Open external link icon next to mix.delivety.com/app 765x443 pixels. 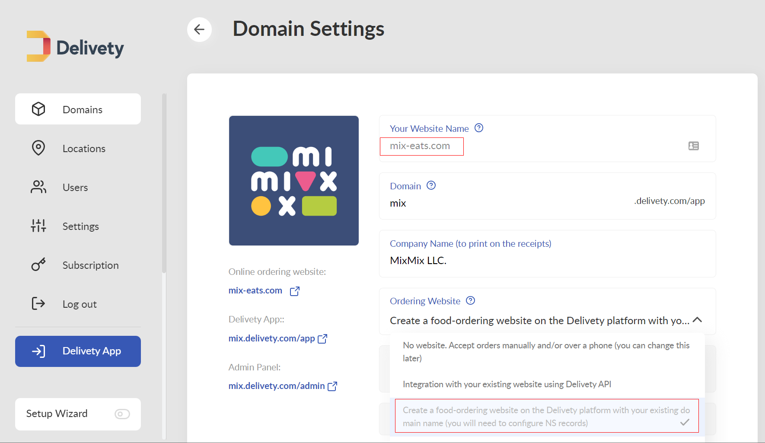coord(322,339)
